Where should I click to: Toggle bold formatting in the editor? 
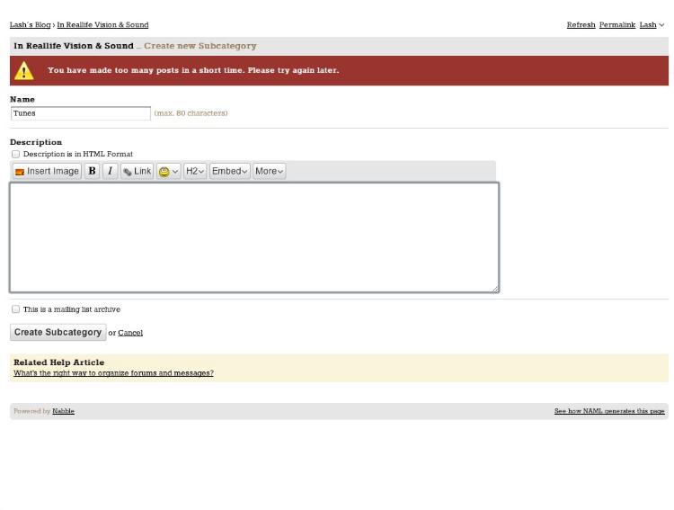92,171
